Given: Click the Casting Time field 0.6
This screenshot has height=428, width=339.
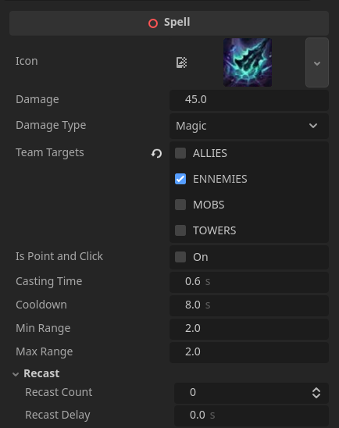Looking at the screenshot, I should (249, 282).
